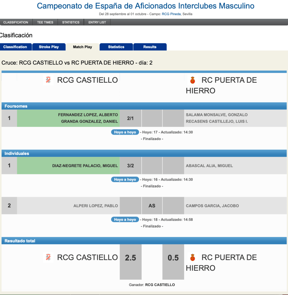Open TEE TIMES in the top menu
The image size is (288, 295).
[x=45, y=22]
